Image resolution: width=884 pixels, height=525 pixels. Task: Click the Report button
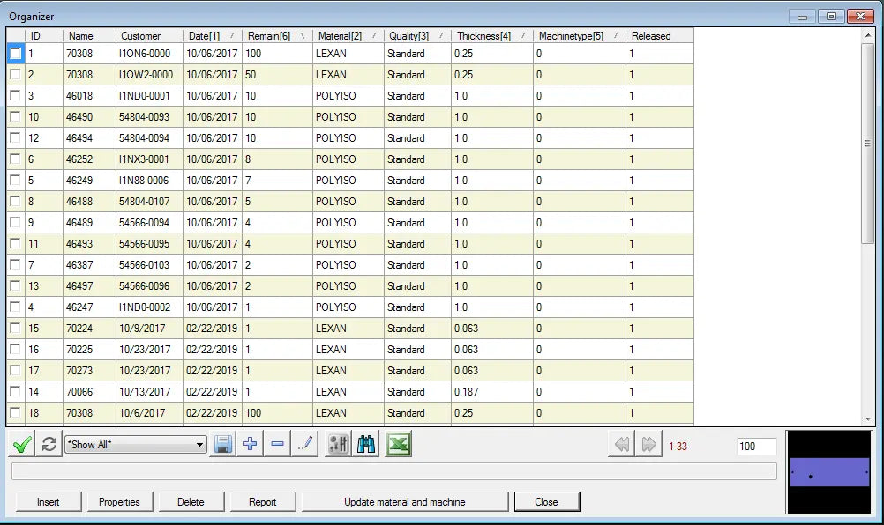pos(262,502)
